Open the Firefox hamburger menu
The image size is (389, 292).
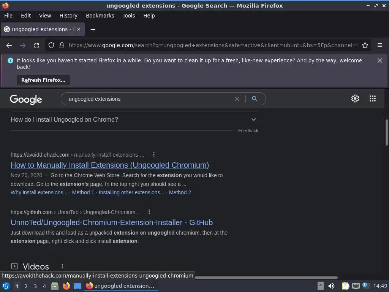coord(380,45)
